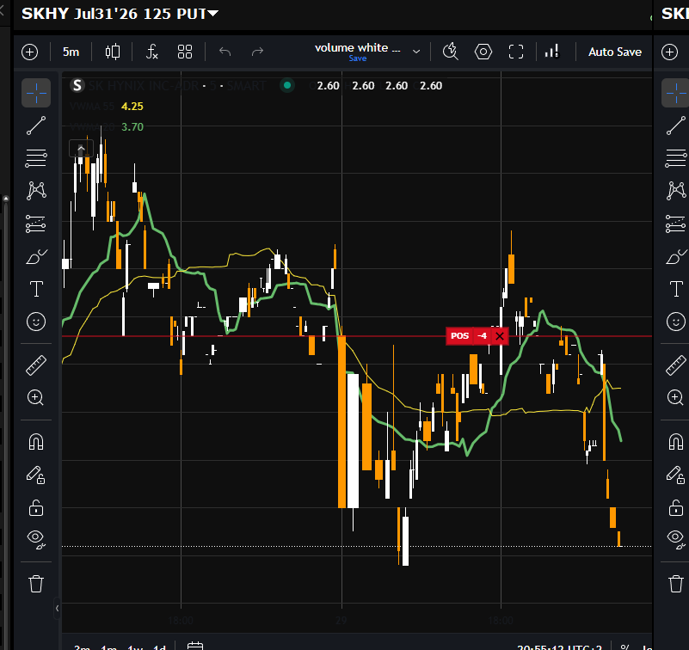
Task: Click the 20:55:12 UTC+2 timezone selector
Action: coord(559,647)
